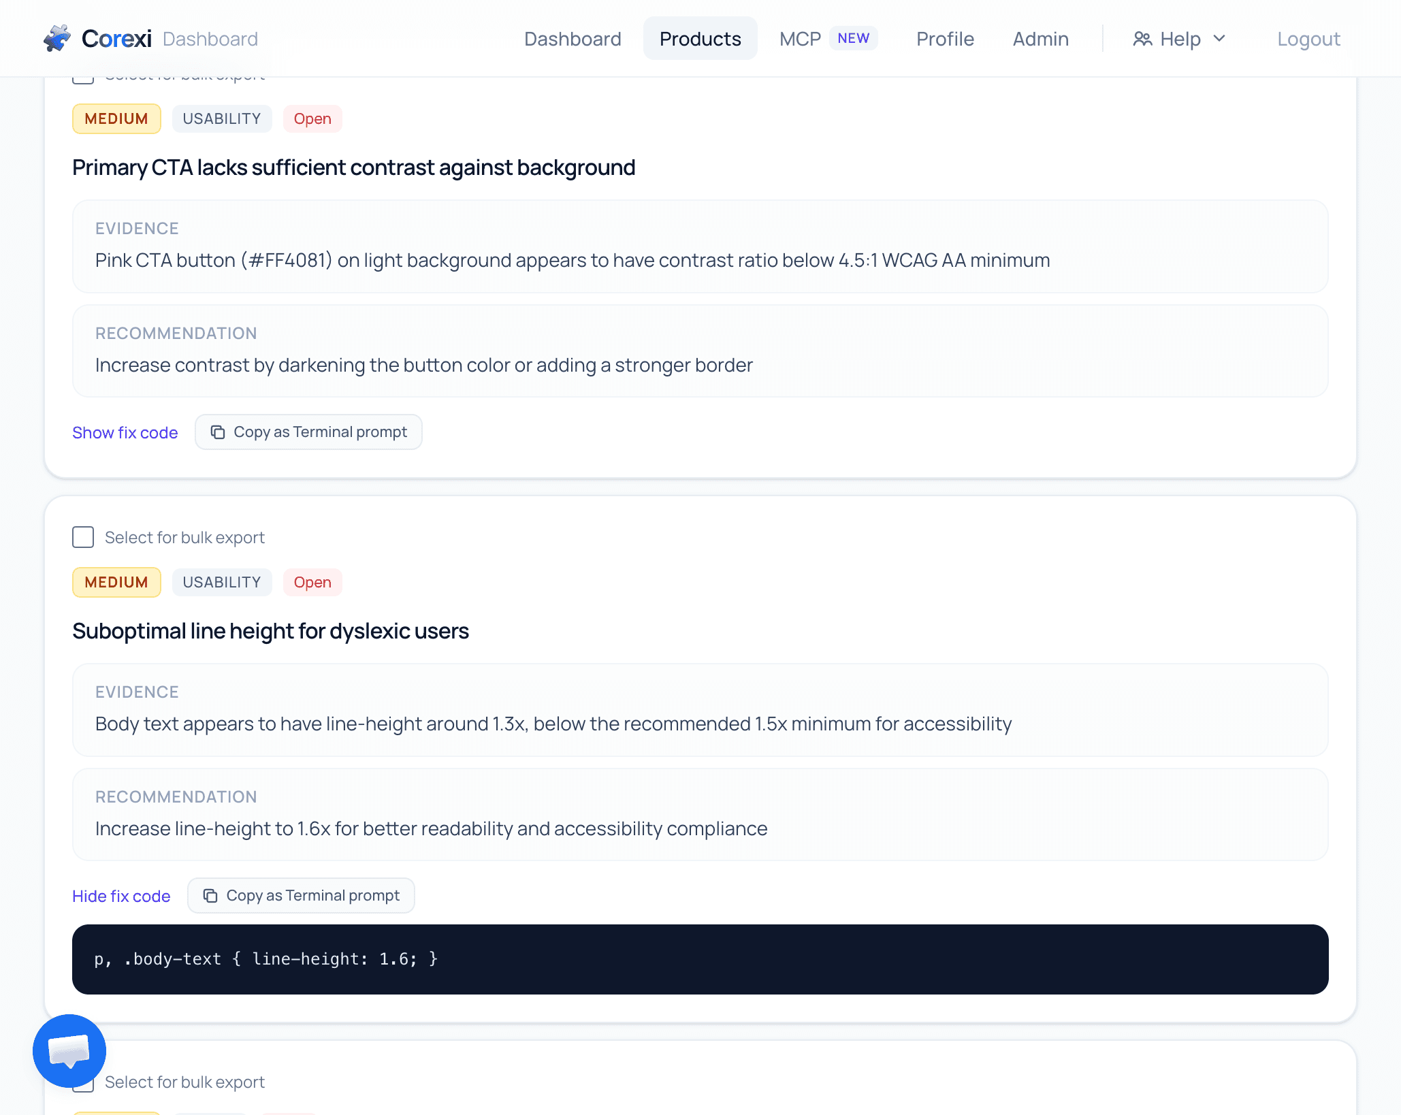Expand the Help dropdown chevron

[x=1219, y=39]
